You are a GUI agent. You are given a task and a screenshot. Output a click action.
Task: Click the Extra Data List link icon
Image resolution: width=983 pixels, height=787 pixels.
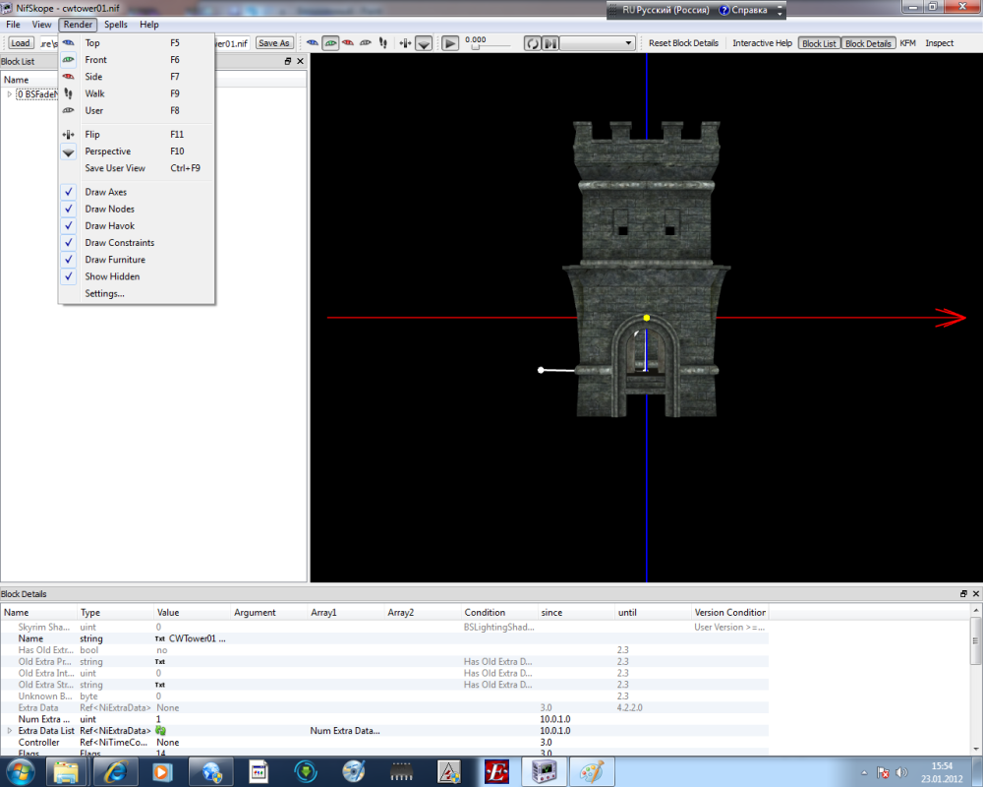pos(160,731)
